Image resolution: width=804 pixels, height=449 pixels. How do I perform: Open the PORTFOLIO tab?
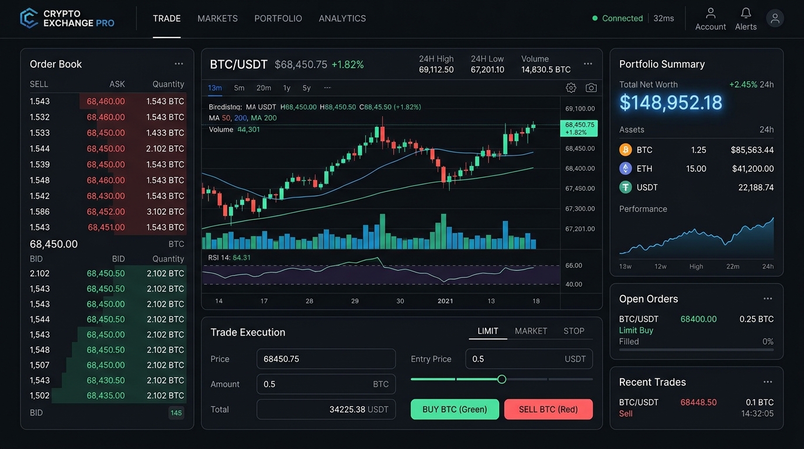tap(278, 18)
